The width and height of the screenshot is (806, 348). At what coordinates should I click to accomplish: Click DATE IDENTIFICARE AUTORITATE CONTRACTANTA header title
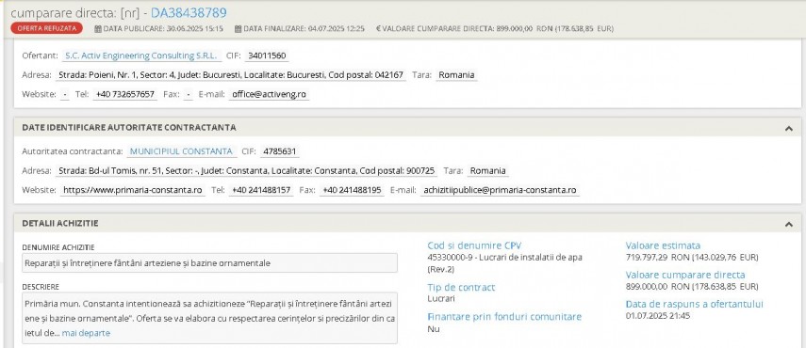[x=129, y=128]
